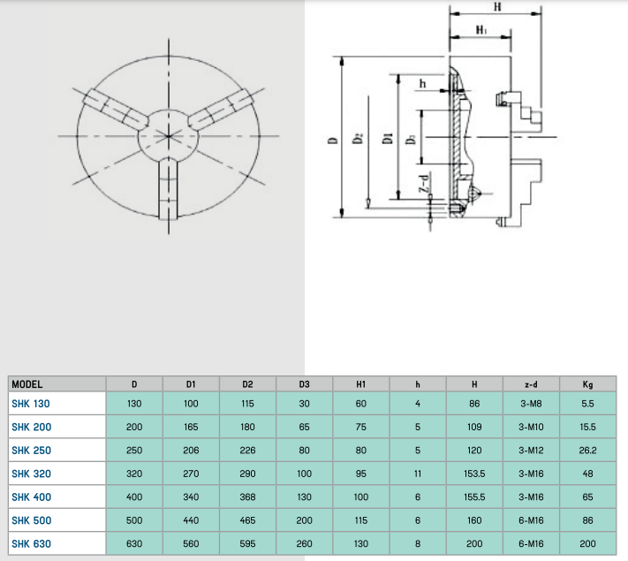
Task: Click the lowercase h column header
Action: pos(418,384)
